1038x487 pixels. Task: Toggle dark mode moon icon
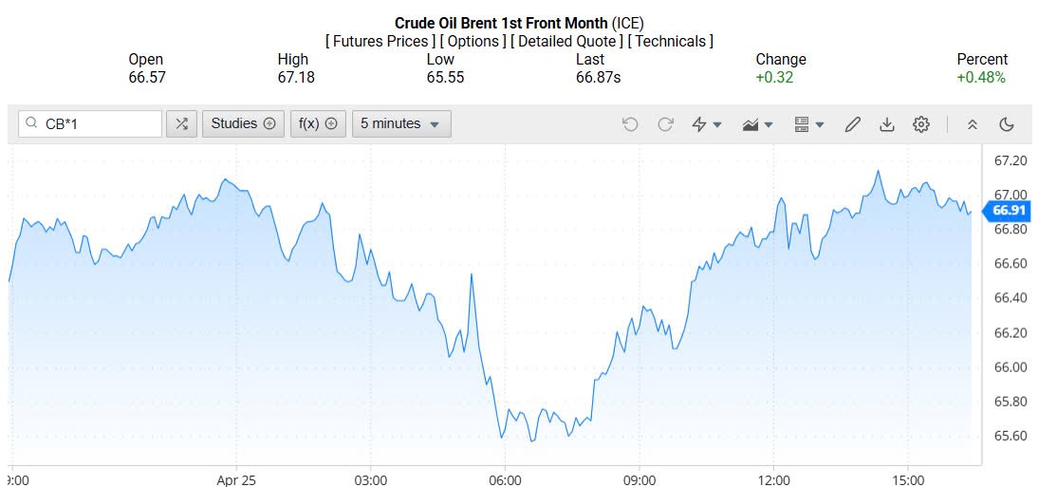pyautogui.click(x=1007, y=123)
